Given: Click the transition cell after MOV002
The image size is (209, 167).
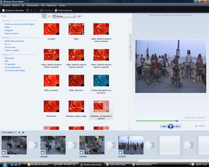Looking at the screenshot, I should [x=111, y=145].
